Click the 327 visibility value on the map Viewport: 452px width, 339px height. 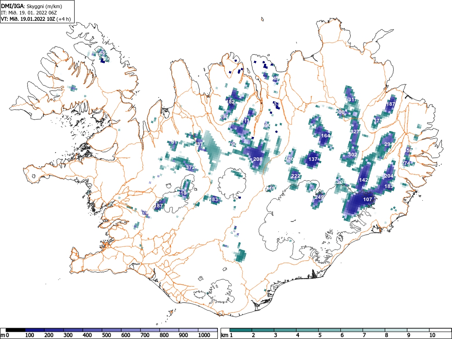point(355,132)
